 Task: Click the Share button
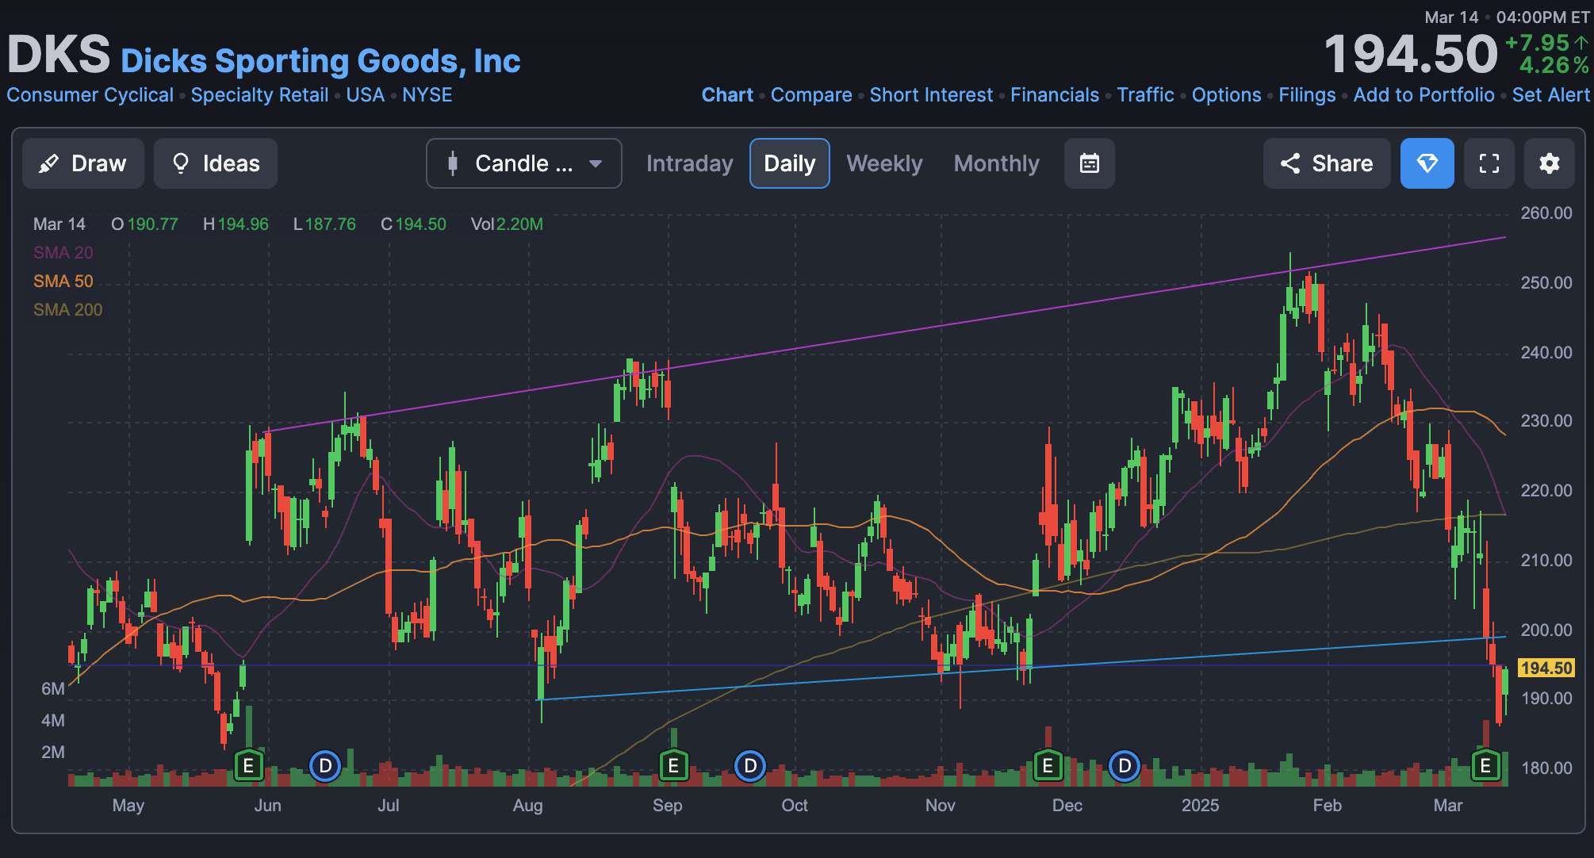pos(1327,163)
